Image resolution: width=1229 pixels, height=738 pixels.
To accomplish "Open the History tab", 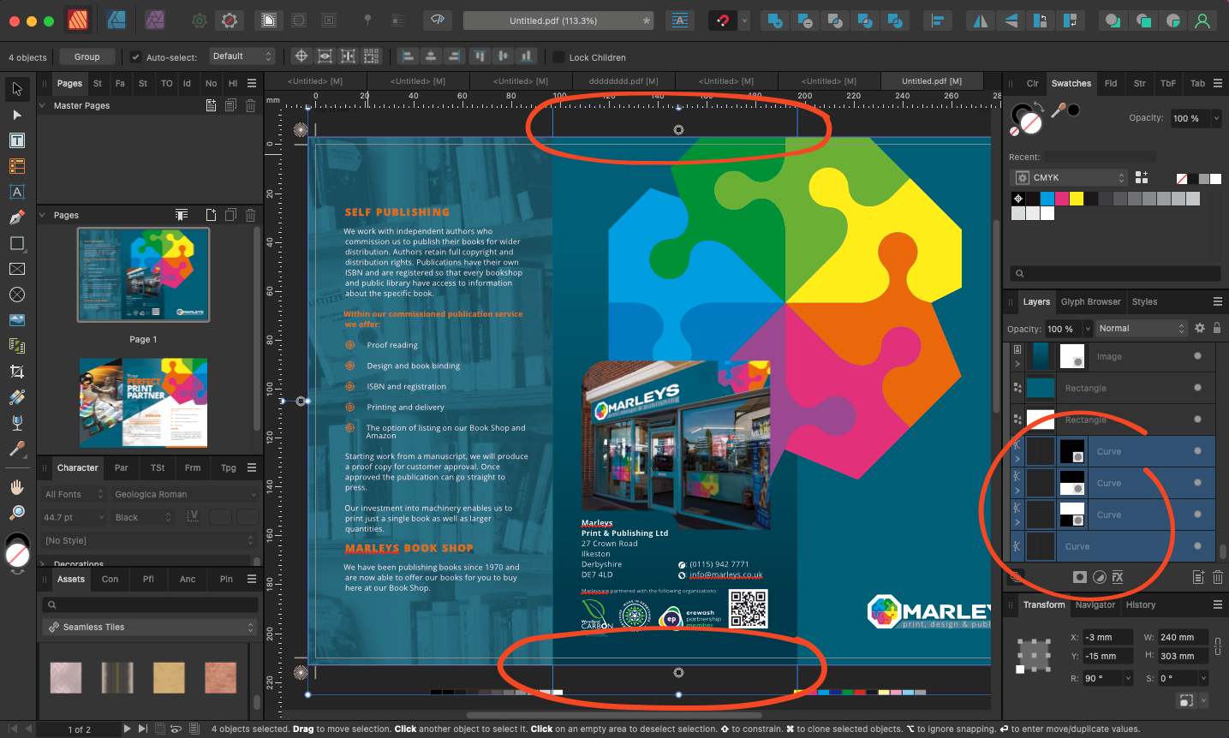I will point(1141,604).
